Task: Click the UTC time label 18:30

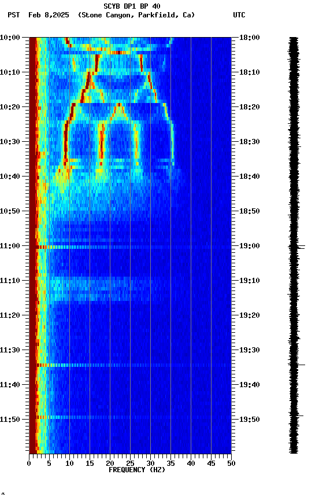Action: pos(250,142)
